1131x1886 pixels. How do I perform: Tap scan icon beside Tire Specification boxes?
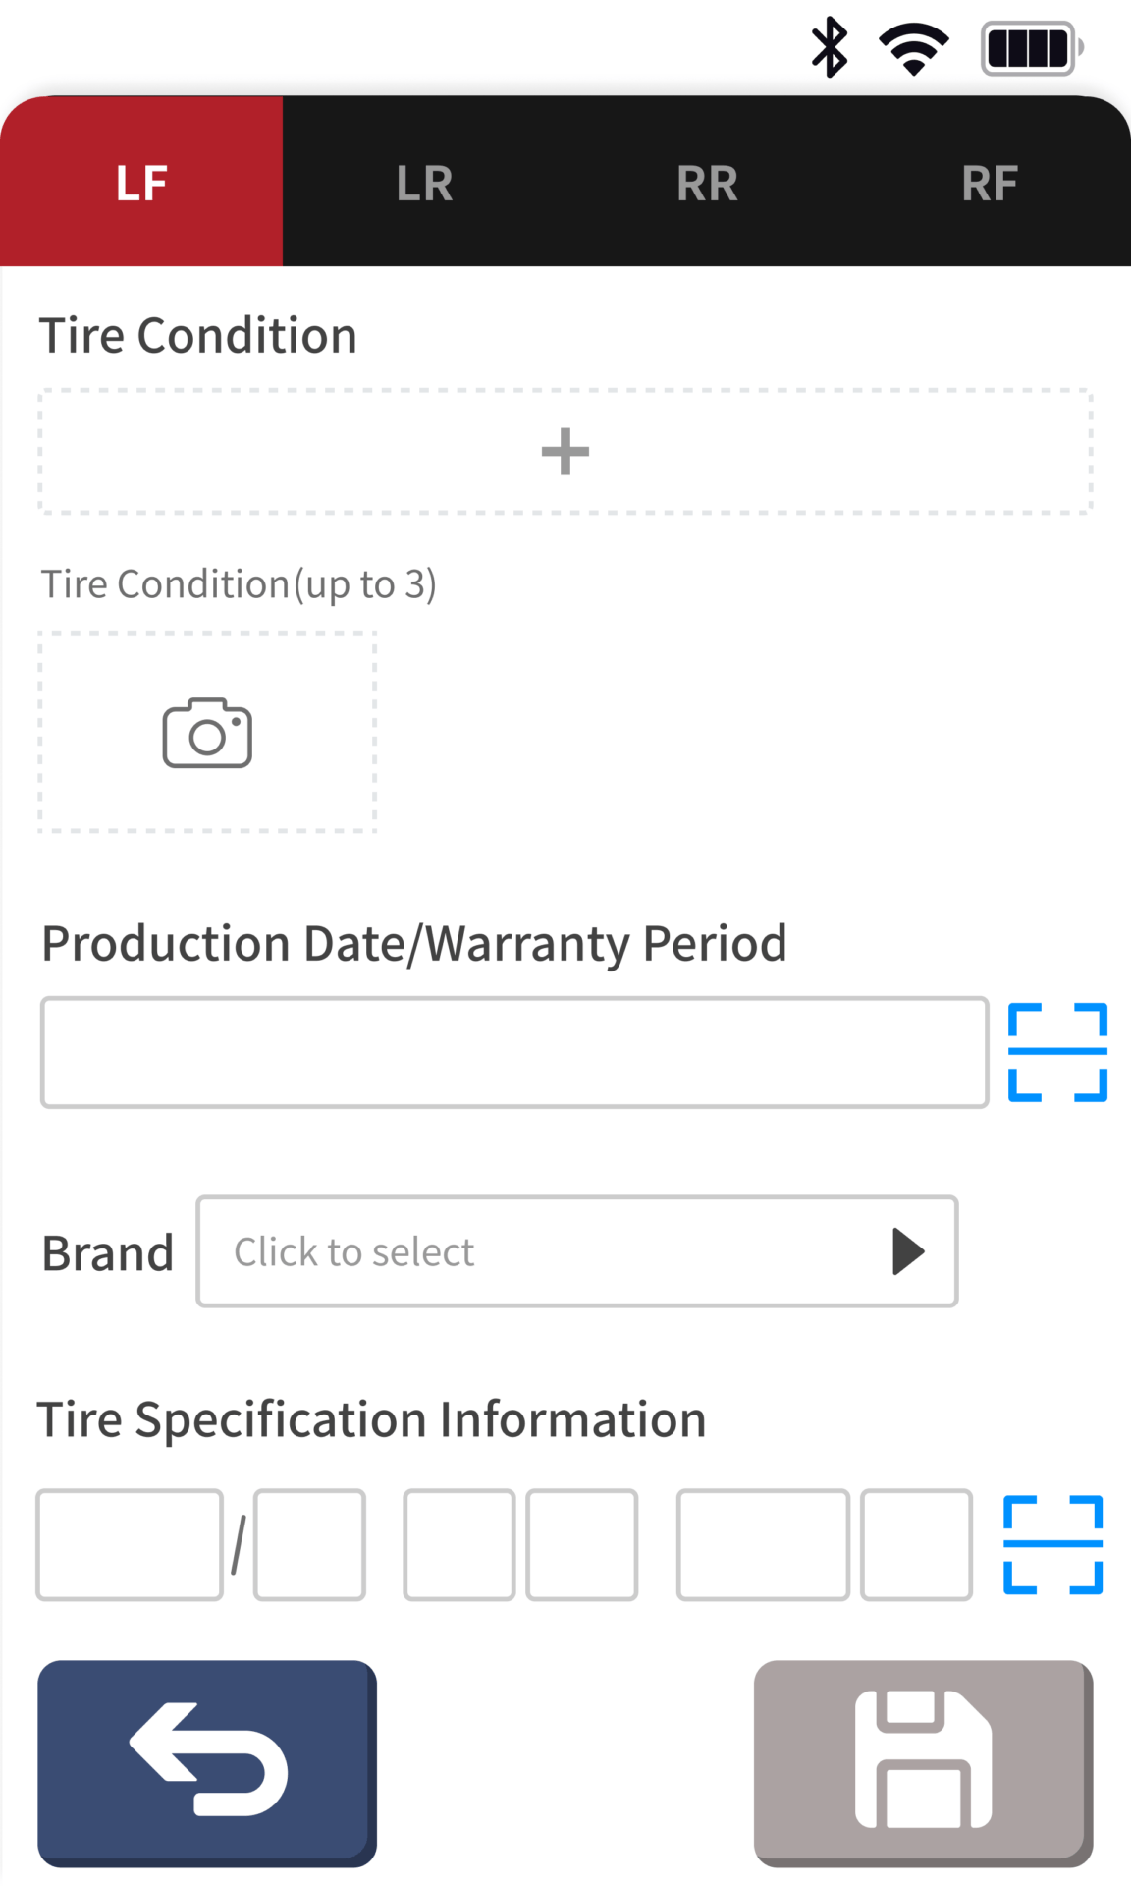pyautogui.click(x=1052, y=1544)
